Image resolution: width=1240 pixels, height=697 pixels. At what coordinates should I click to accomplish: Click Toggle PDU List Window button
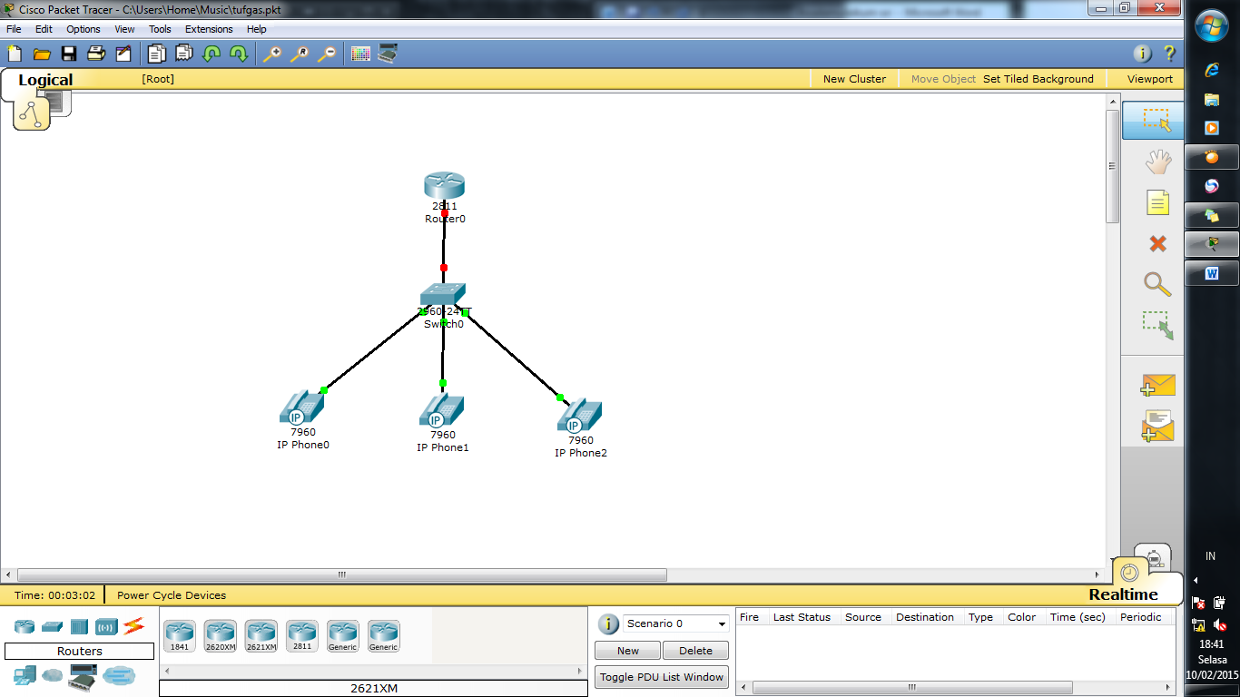[662, 677]
